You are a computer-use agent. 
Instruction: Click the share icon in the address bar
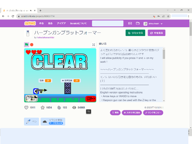point(163,16)
